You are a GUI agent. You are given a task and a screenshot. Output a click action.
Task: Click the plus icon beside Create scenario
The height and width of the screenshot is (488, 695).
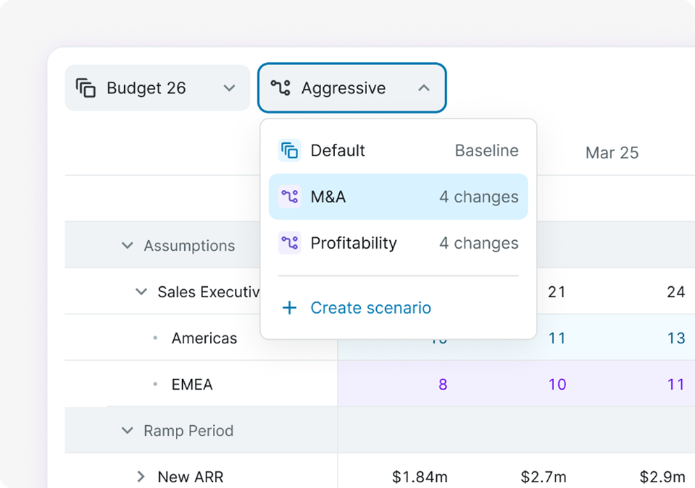(x=290, y=308)
